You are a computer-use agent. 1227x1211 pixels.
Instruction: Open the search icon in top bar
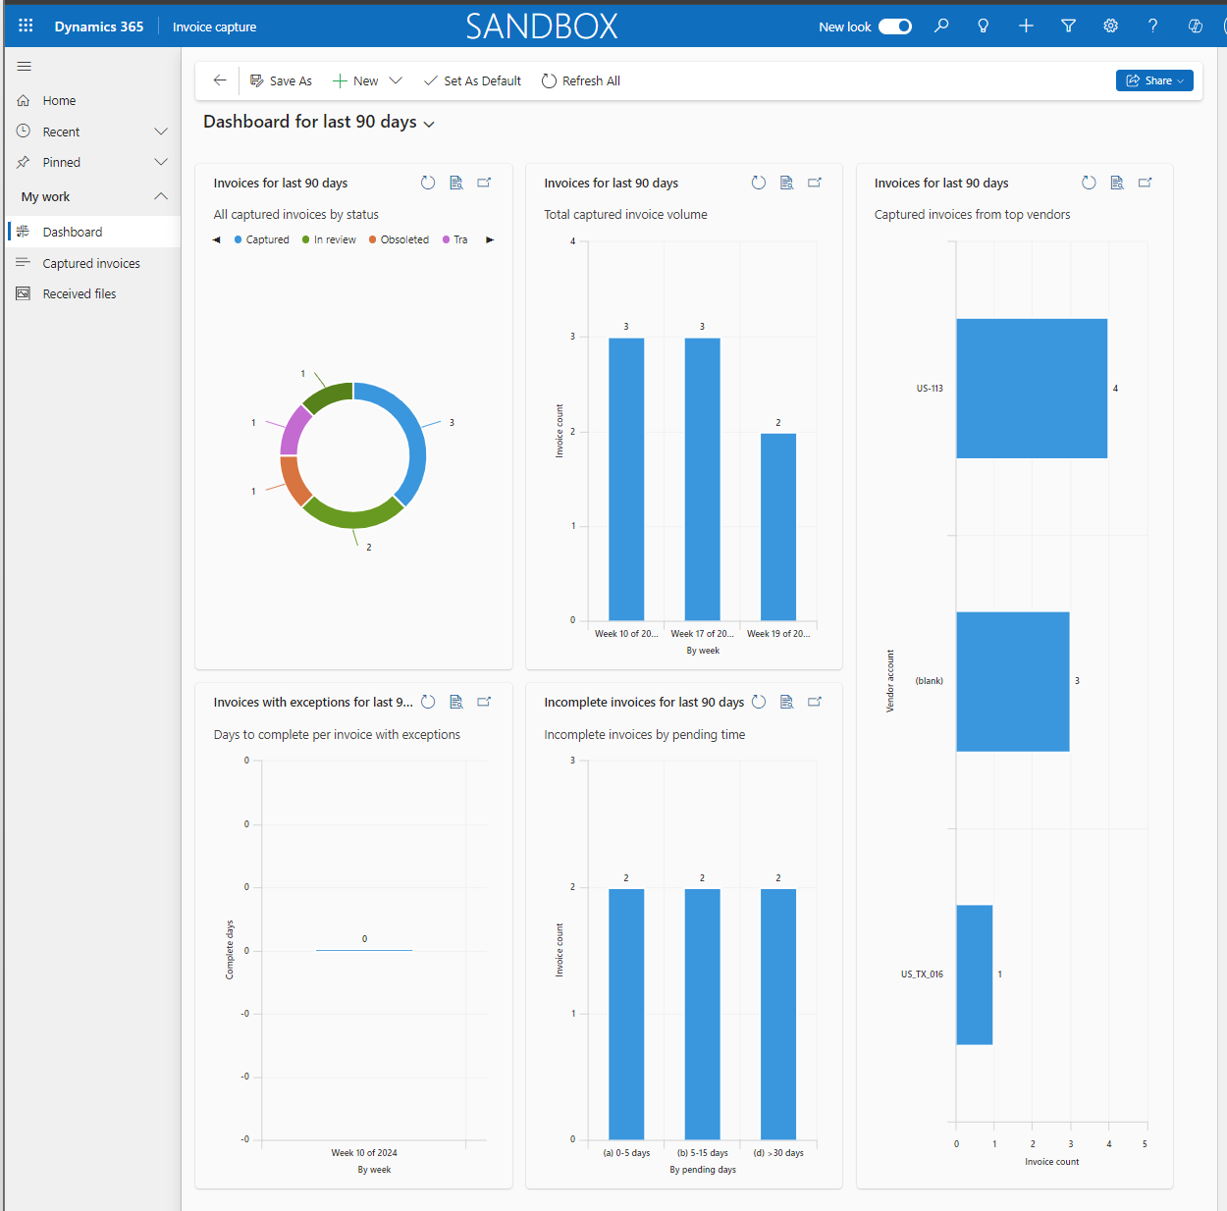[x=941, y=26]
